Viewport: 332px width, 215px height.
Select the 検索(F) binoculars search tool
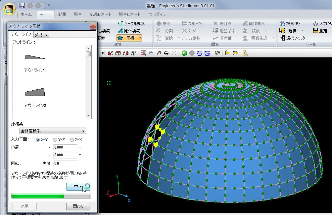pyautogui.click(x=290, y=24)
